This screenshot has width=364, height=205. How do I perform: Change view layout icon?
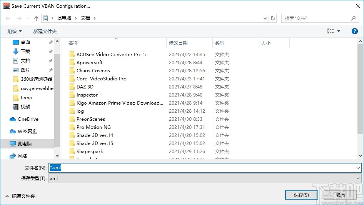pos(331,31)
